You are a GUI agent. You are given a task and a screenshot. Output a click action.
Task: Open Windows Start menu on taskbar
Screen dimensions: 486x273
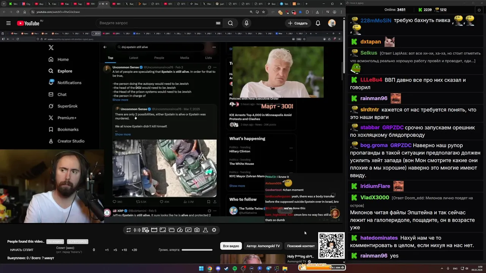[201, 268]
